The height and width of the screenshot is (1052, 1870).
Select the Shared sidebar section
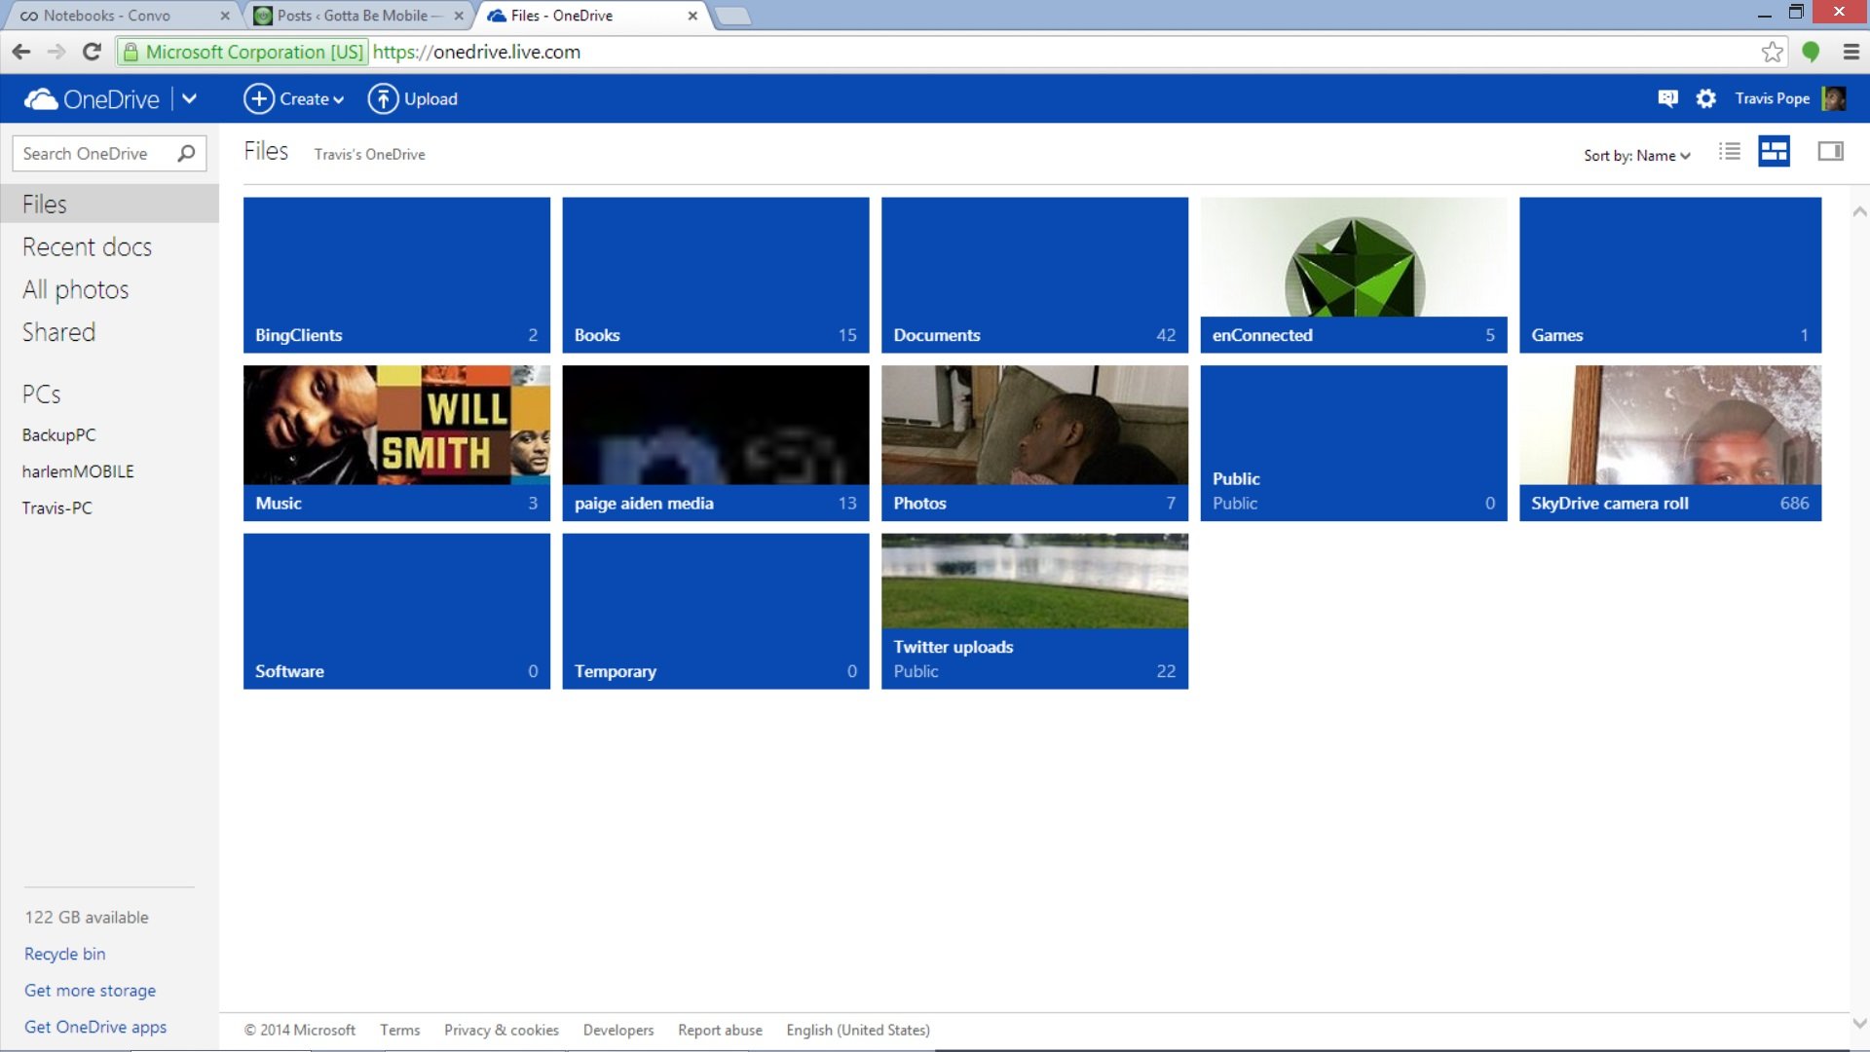point(58,332)
